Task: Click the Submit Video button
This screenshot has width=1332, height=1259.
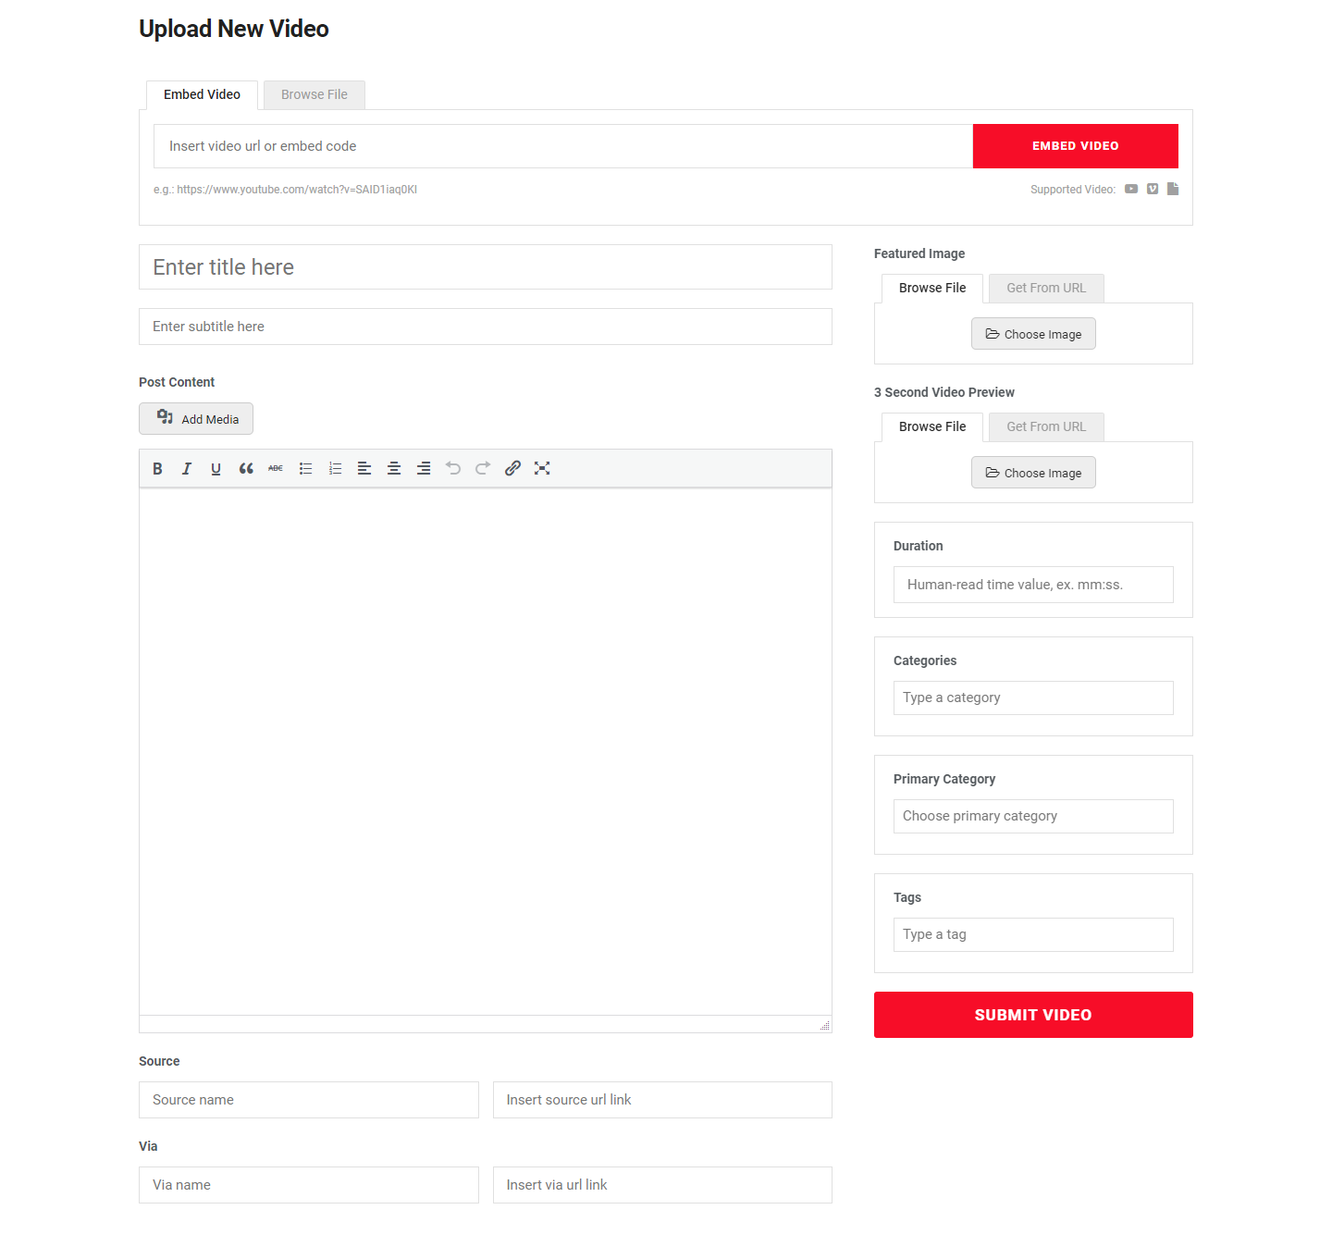Action: [1033, 1015]
